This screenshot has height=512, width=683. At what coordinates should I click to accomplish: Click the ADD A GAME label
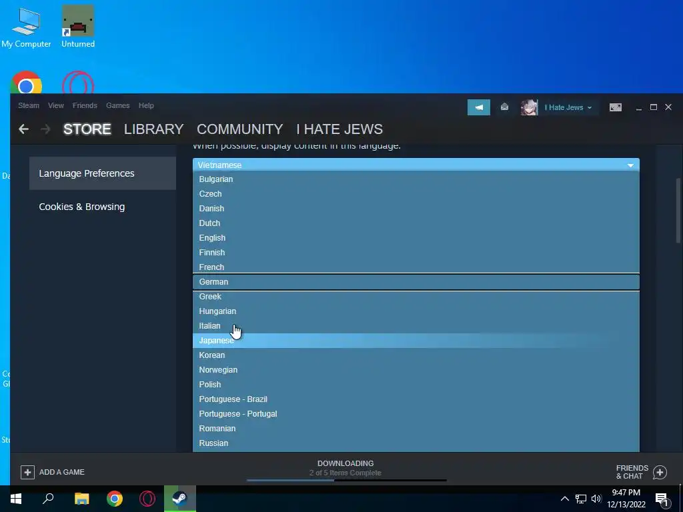click(62, 472)
